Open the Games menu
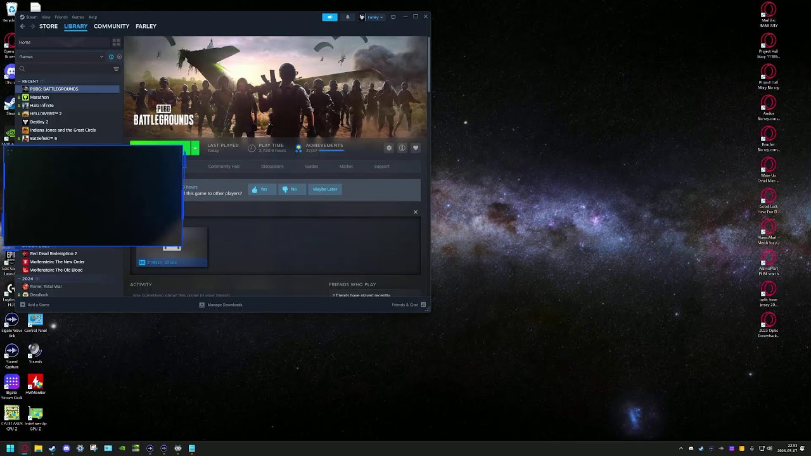The image size is (811, 456). [x=78, y=17]
